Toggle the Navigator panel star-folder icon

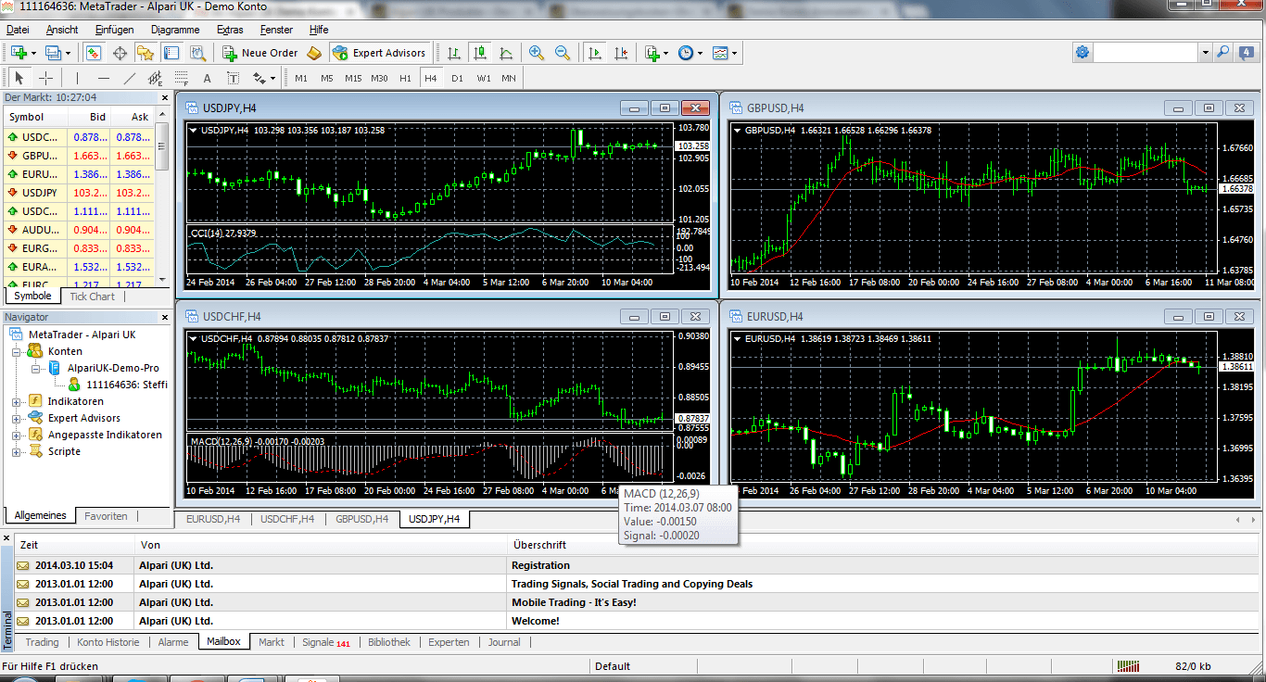[x=146, y=53]
